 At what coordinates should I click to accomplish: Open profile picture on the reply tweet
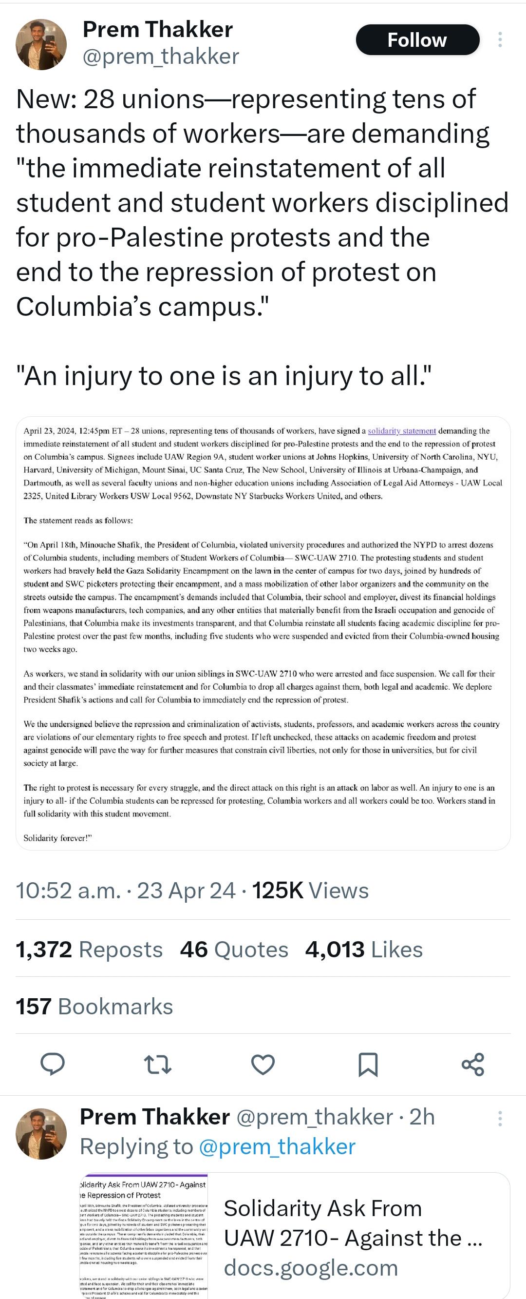(x=41, y=1134)
